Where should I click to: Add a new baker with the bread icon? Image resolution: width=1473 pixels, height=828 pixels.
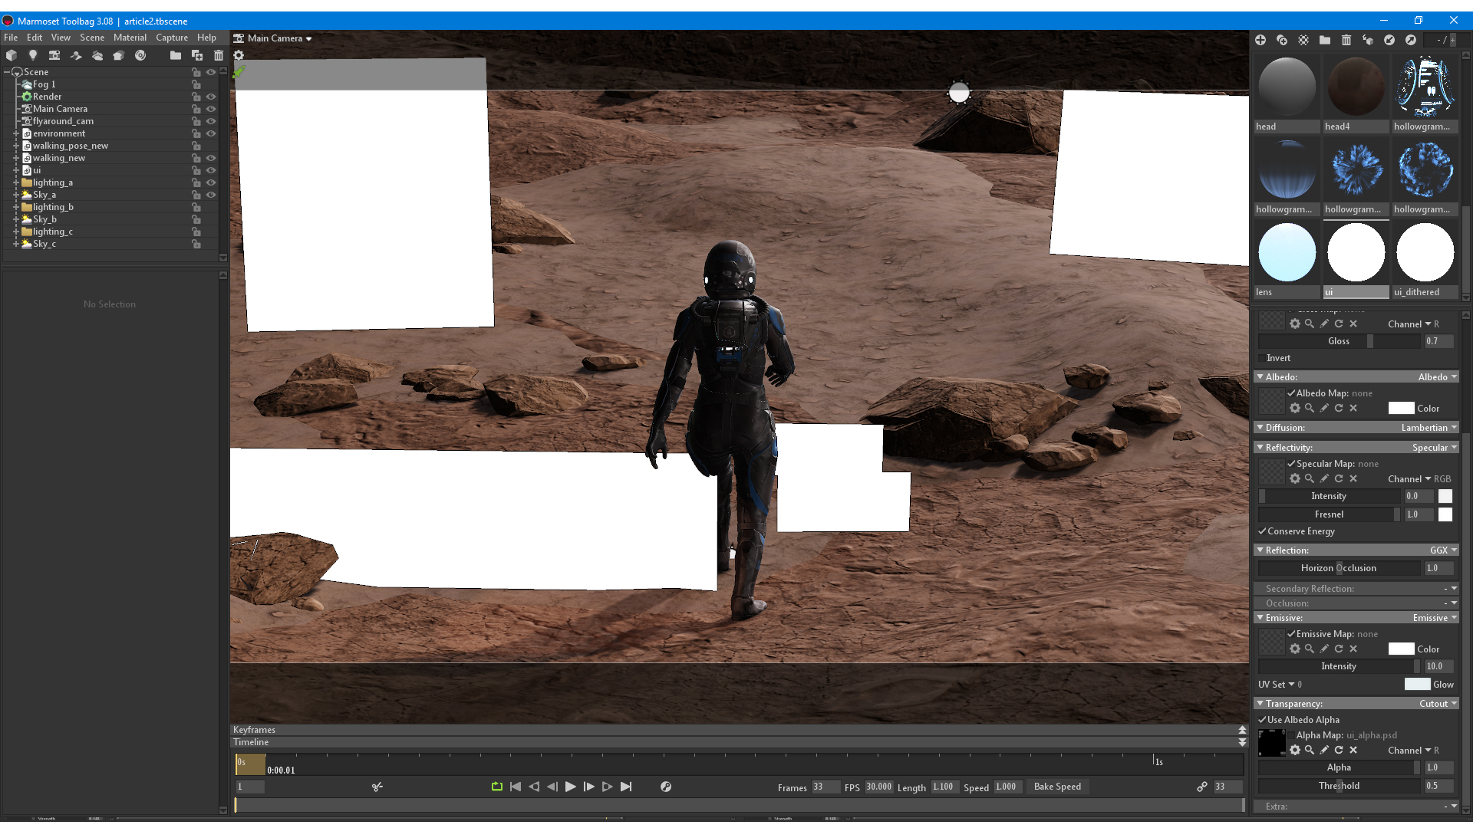(119, 55)
